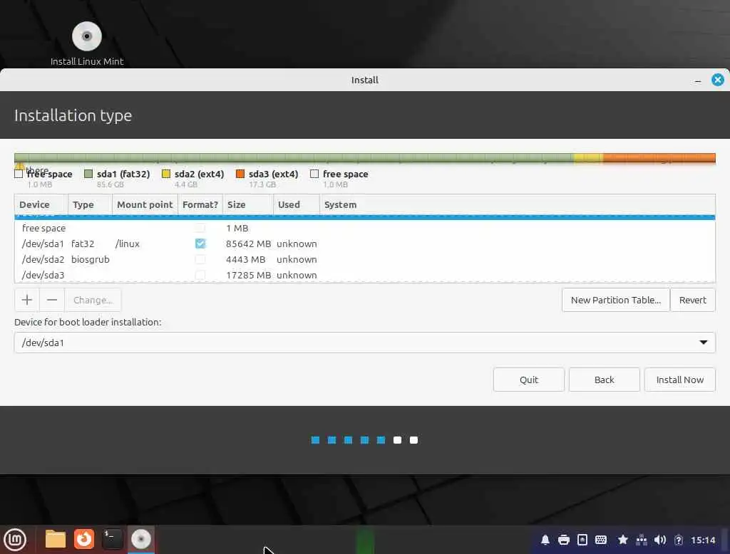Screen dimensions: 730x554
Task: Select the /dev/sda1 partition row
Action: 364,244
